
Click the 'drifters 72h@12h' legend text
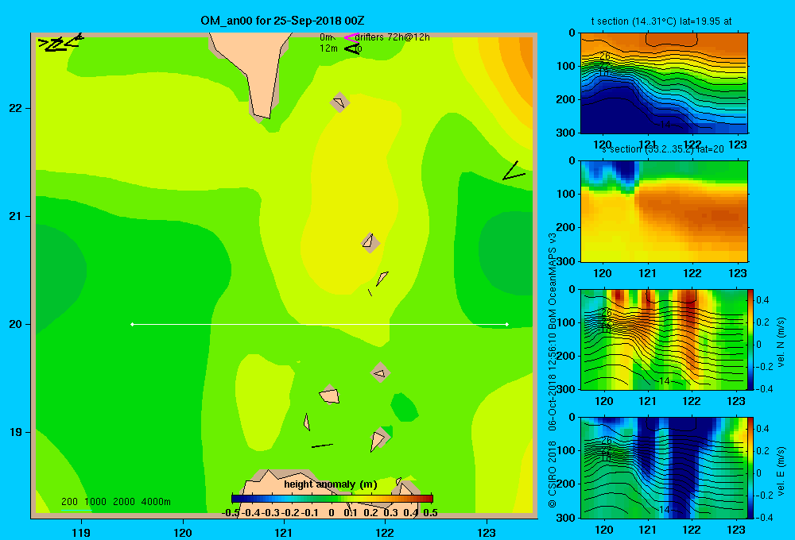(393, 37)
